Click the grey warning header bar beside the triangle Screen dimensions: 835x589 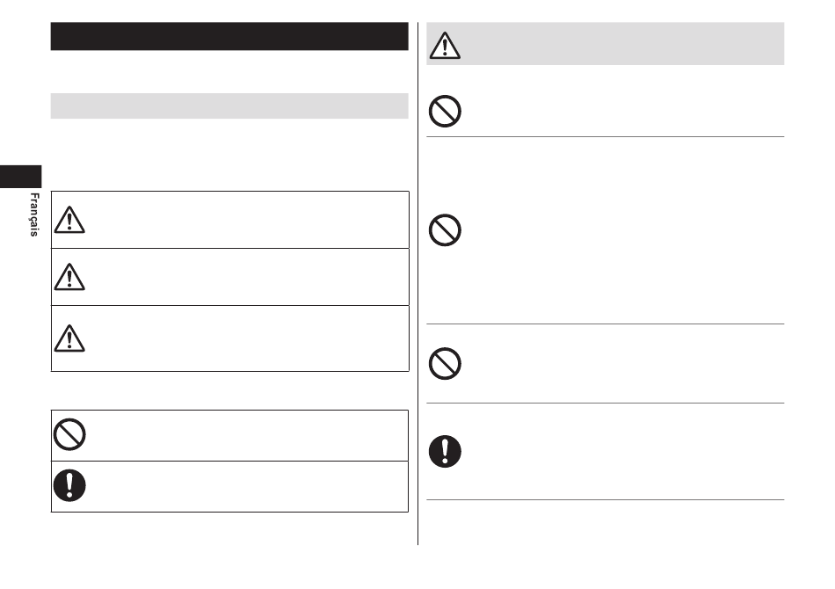click(x=622, y=44)
